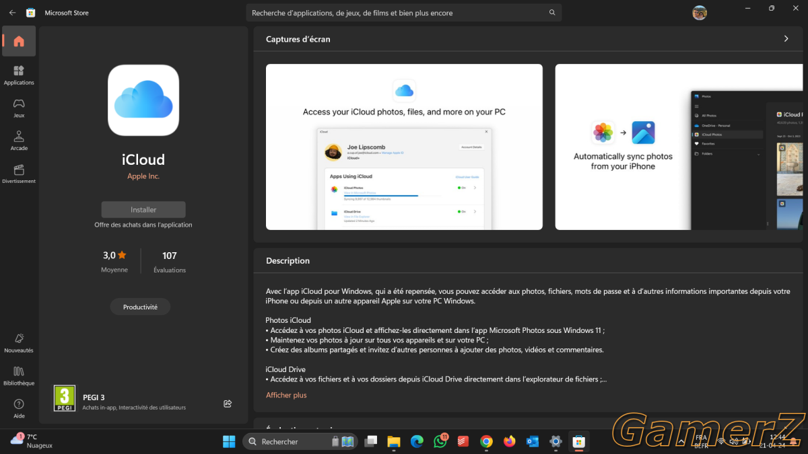Expand the Captures d'écran section chevron
The image size is (808, 454).
(x=786, y=39)
